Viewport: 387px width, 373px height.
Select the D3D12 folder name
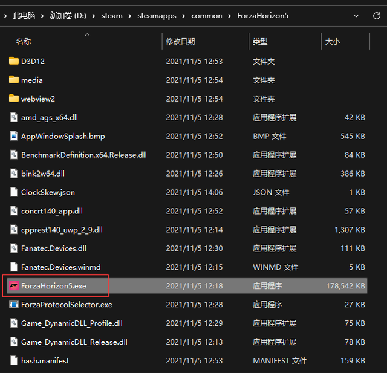33,61
